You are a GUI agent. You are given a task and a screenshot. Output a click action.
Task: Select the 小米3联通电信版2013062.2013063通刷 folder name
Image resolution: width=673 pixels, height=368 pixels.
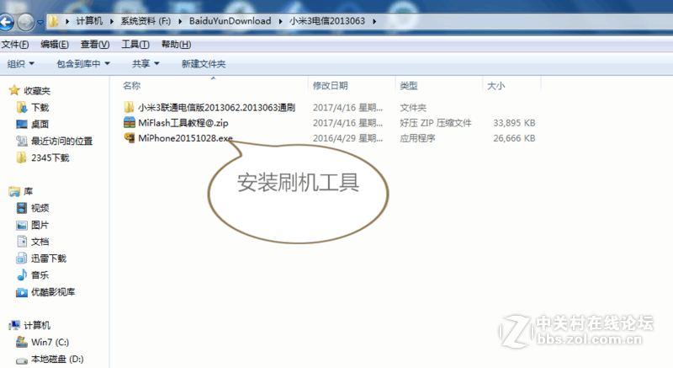point(217,107)
